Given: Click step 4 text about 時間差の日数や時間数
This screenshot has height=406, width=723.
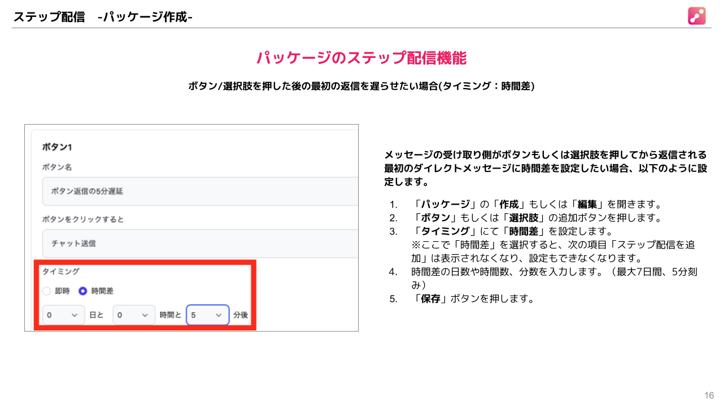Looking at the screenshot, I should 555,279.
